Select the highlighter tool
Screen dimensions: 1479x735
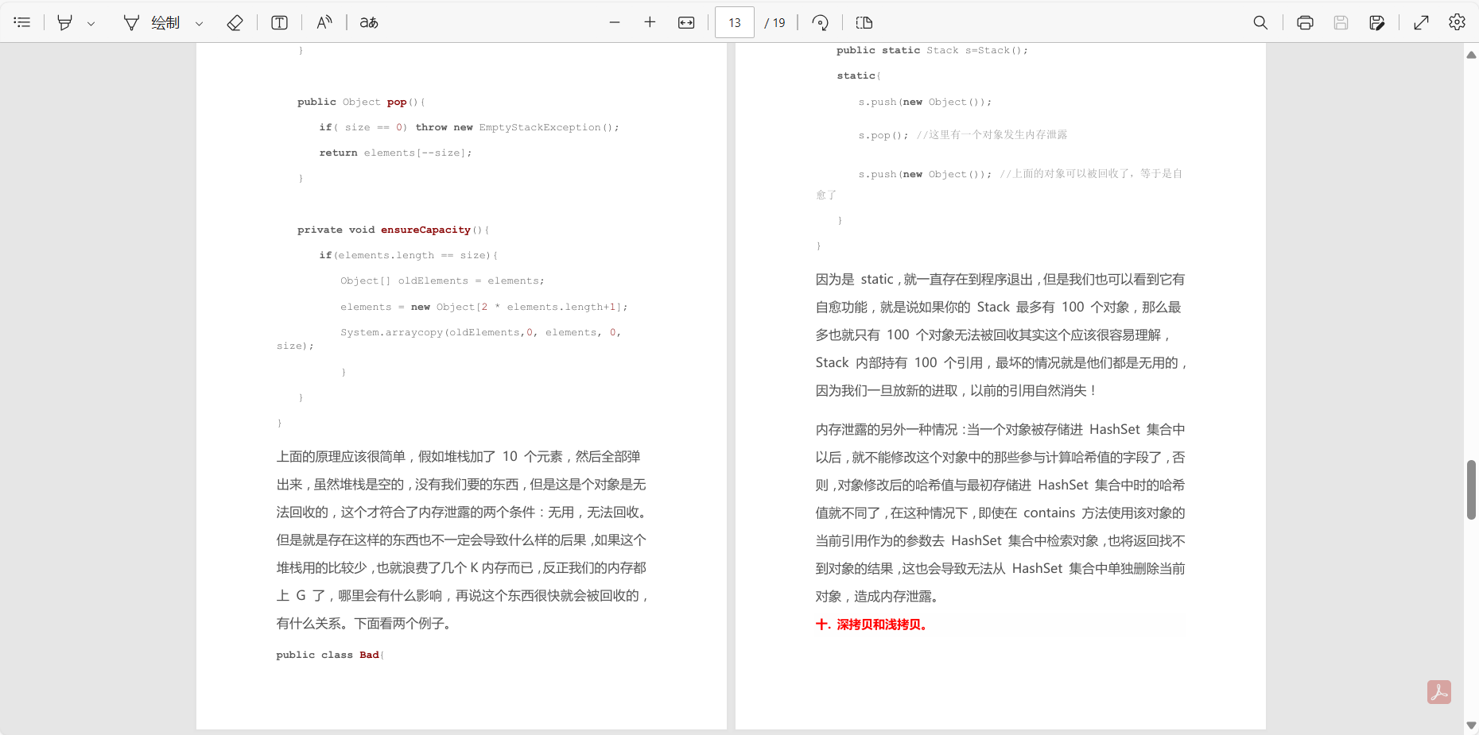65,22
